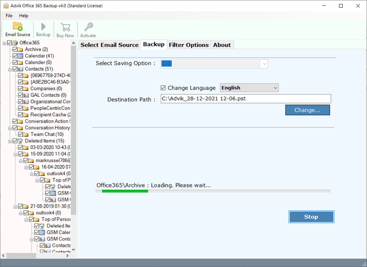
Task: Collapse the markrussel786 tree node
Action: point(21,161)
